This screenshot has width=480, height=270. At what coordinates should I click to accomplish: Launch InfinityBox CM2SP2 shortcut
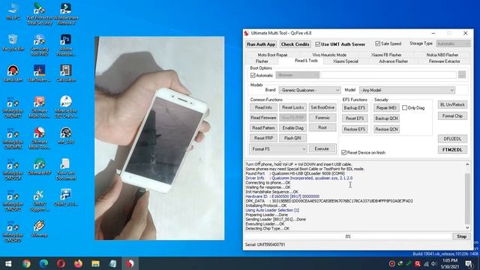(x=13, y=200)
